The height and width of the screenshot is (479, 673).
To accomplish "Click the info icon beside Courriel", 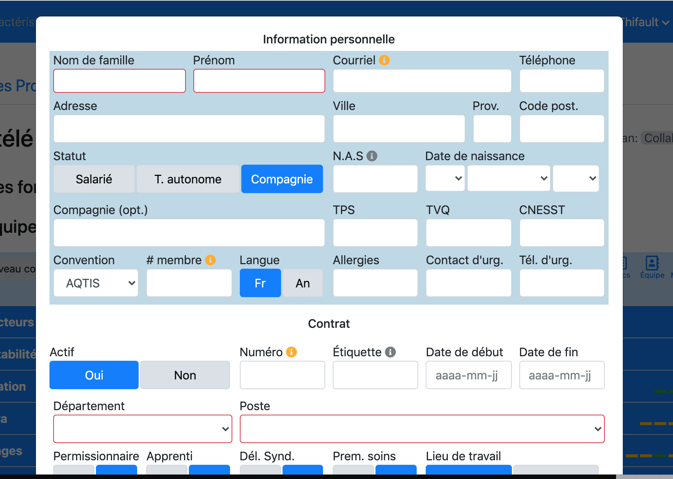I will pyautogui.click(x=384, y=60).
